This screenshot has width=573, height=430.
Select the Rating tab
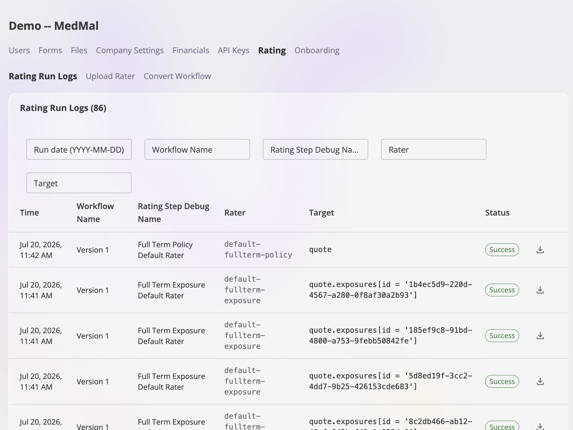pyautogui.click(x=272, y=50)
